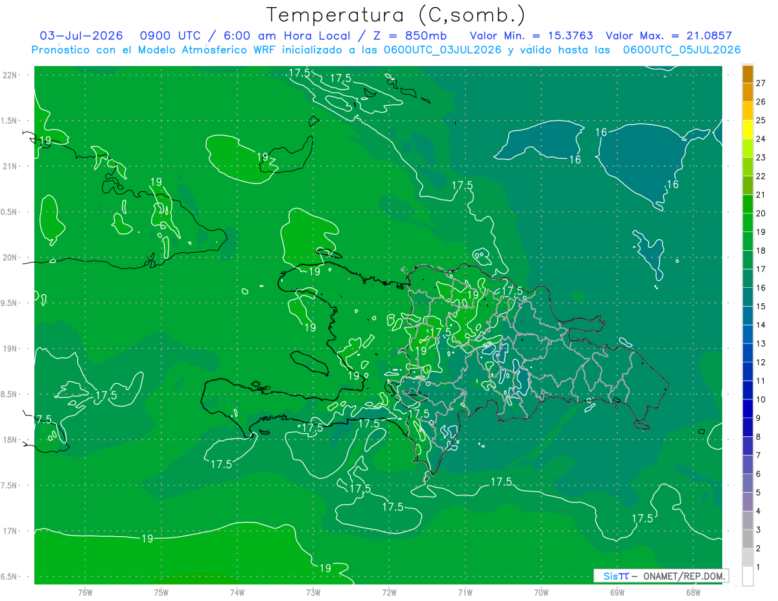Click the 8.5N latitude axis label

[x=9, y=394]
